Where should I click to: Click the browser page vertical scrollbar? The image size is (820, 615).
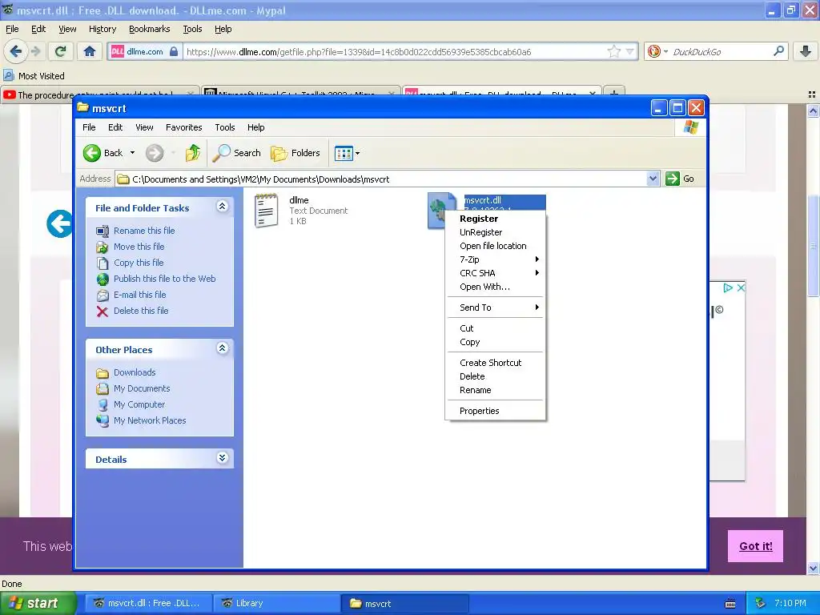[x=814, y=246]
